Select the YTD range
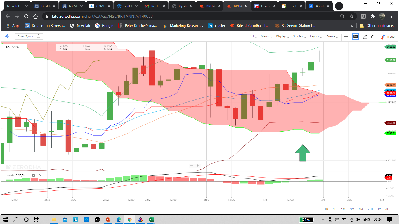The image size is (399, 224). (x=370, y=209)
